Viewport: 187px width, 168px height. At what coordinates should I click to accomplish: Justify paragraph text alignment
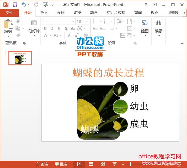pos(116,35)
